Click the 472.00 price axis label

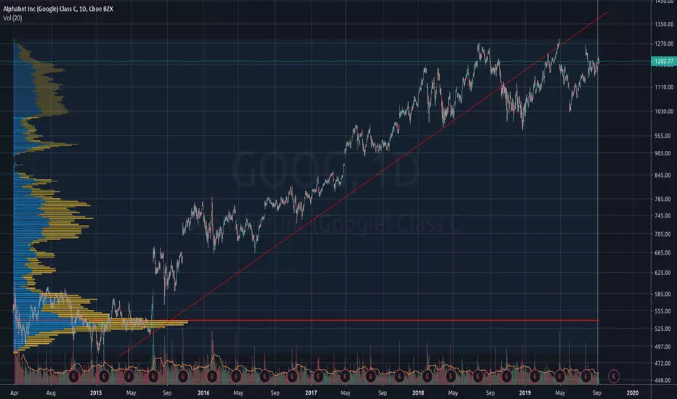[664, 363]
